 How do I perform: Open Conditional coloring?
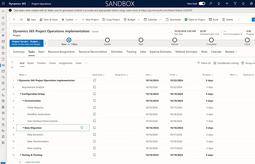point(226,63)
